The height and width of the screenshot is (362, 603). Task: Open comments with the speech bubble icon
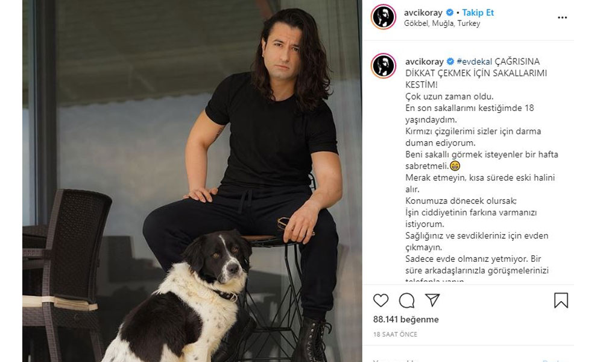[406, 300]
